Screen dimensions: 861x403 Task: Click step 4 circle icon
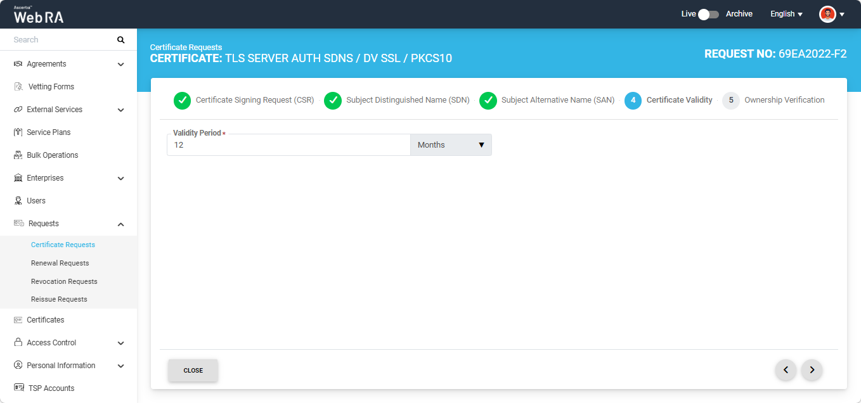[633, 101]
